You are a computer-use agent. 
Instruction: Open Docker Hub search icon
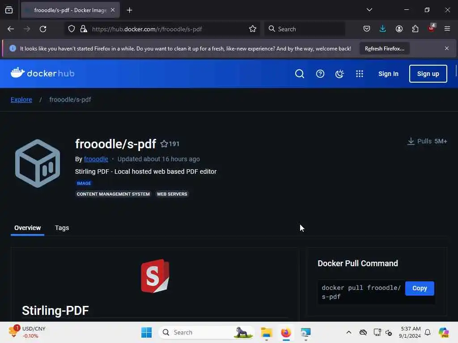click(x=299, y=74)
